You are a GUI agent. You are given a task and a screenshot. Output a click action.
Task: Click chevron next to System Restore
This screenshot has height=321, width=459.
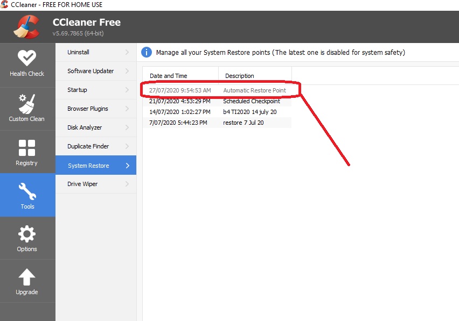(127, 165)
